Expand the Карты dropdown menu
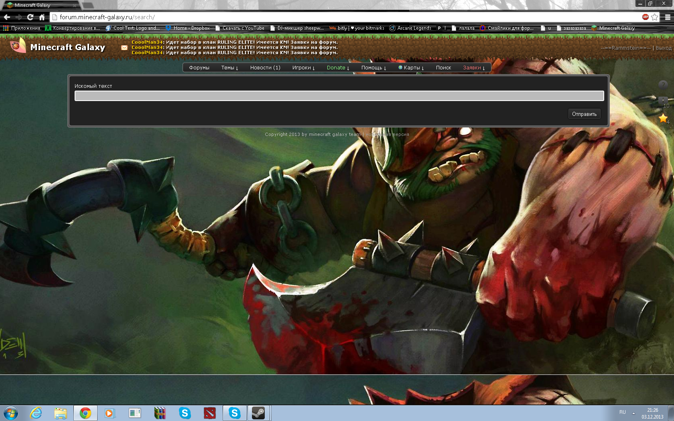Viewport: 674px width, 421px height. (411, 68)
